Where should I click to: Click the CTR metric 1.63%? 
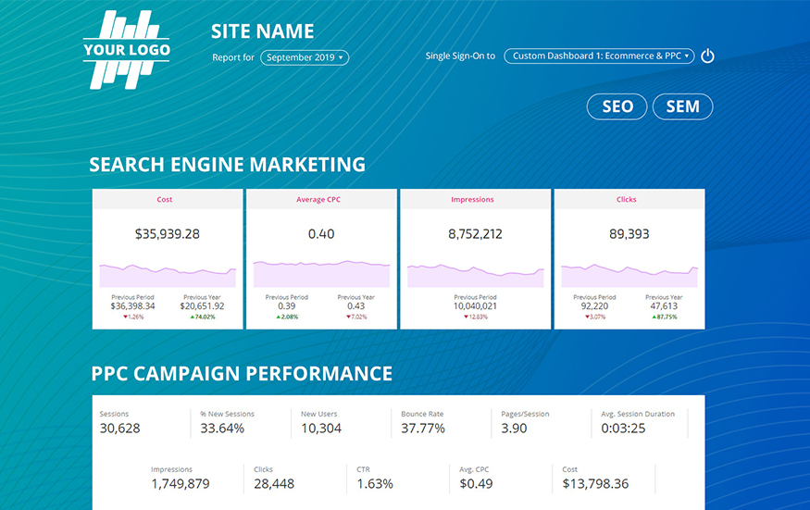[x=375, y=484]
